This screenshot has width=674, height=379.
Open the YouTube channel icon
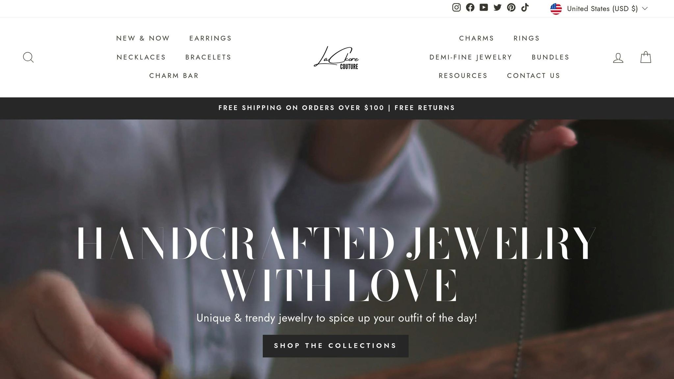tap(484, 8)
